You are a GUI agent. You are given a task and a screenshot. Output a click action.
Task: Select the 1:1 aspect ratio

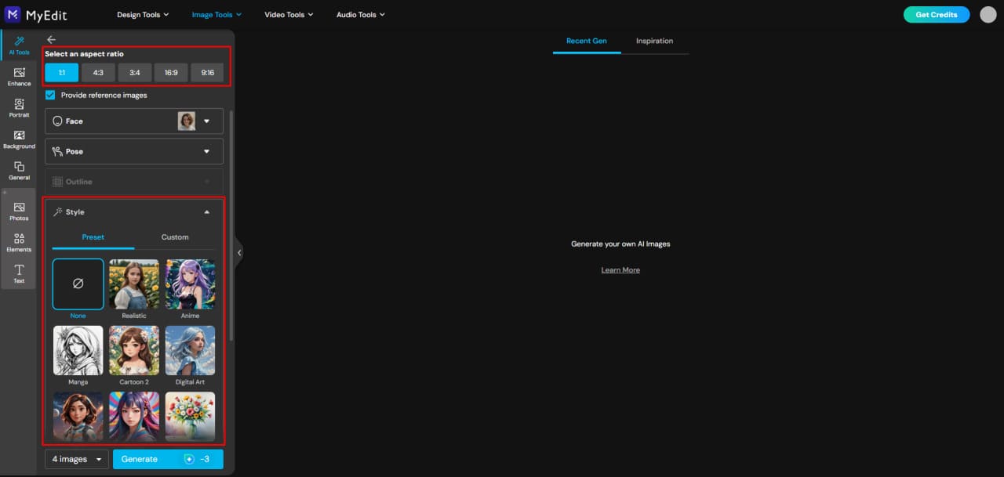(x=62, y=73)
